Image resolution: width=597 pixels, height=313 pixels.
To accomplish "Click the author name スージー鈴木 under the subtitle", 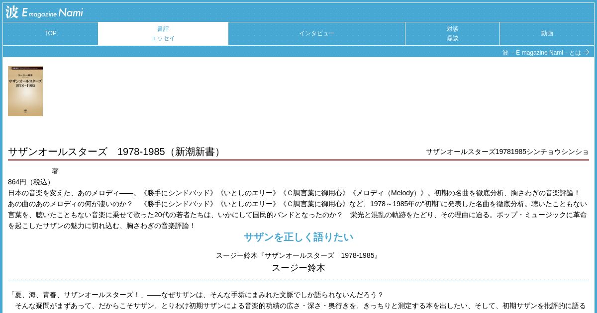I will (x=298, y=268).
